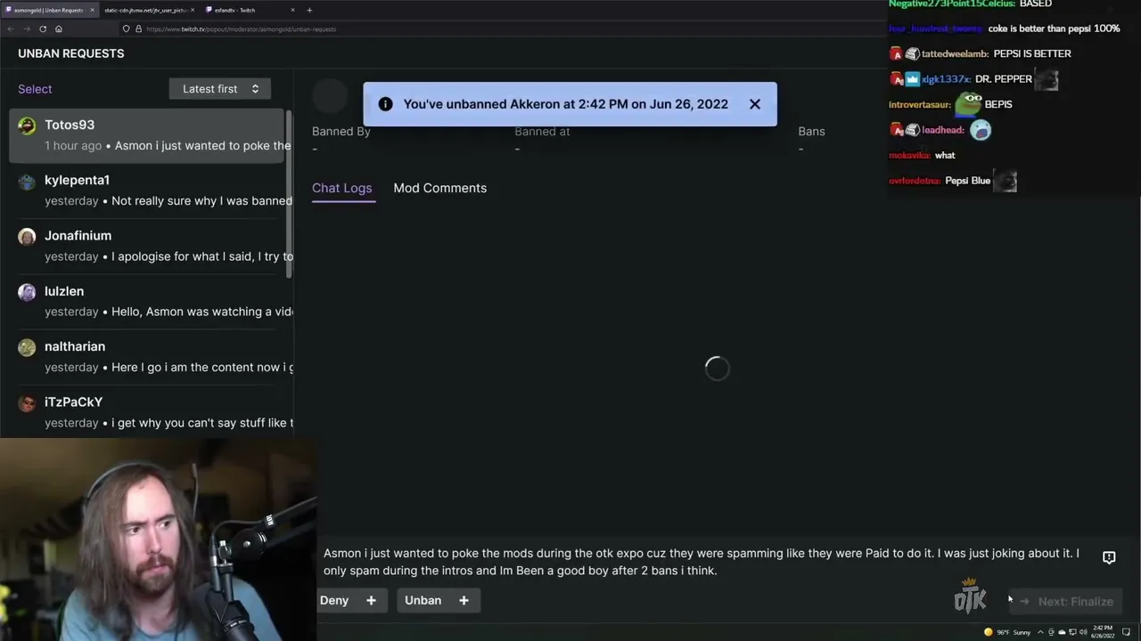Close the asmongold Unban Requests tab
Image resolution: width=1141 pixels, height=641 pixels.
(x=92, y=10)
